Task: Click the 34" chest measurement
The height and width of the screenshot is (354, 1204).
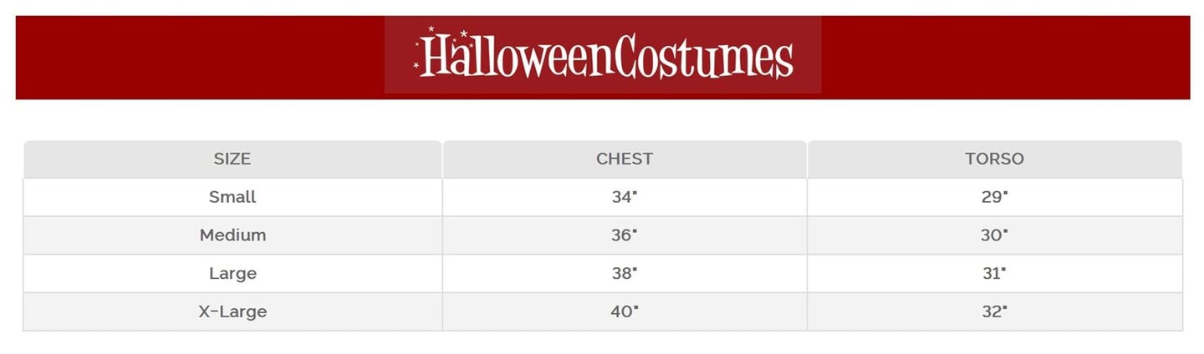Action: 624,197
